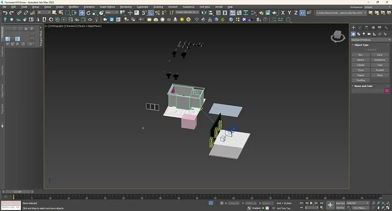392x211 pixels.
Task: Click the pink object color swatch
Action: (x=387, y=91)
